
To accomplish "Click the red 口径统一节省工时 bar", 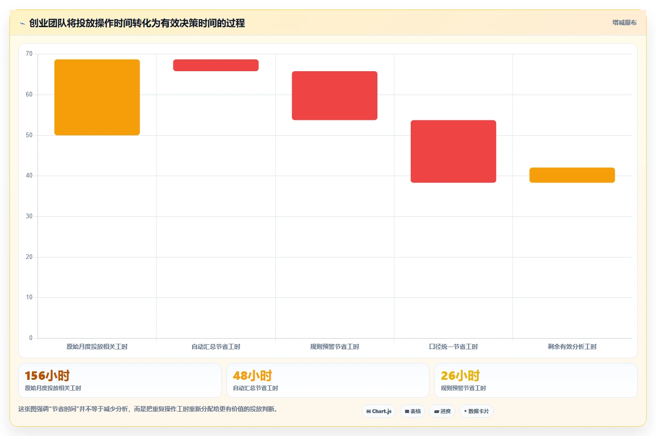I will [x=453, y=151].
